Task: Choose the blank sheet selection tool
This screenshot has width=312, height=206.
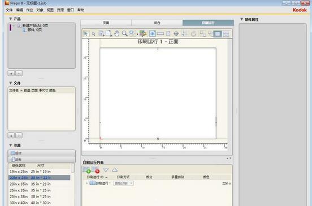Action: (x=109, y=33)
